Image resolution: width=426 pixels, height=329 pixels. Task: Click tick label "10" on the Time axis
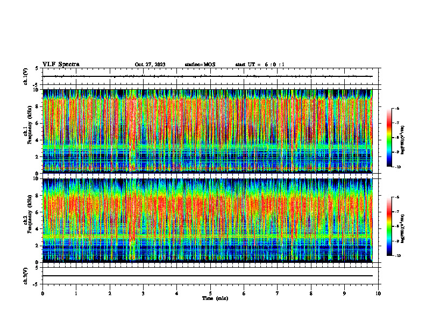pyautogui.click(x=378, y=294)
